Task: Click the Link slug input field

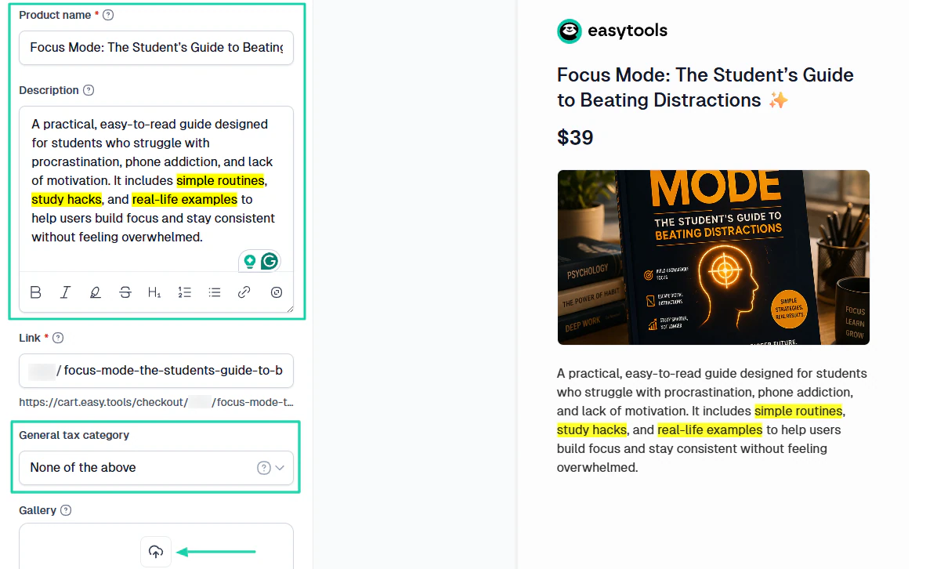Action: pos(156,371)
